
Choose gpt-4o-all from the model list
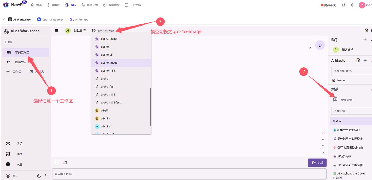121,55
